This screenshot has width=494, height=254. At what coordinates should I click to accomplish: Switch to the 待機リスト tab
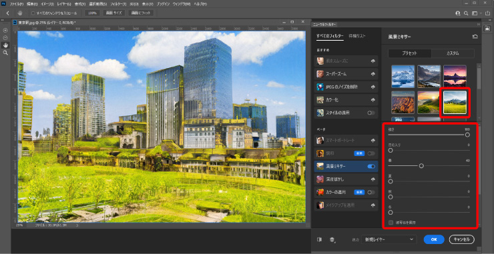point(357,36)
